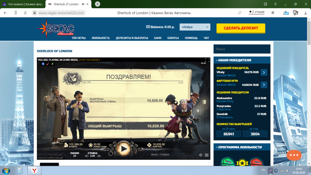Click the red loyalty badge icon
This screenshot has height=175, width=311.
coord(256,162)
